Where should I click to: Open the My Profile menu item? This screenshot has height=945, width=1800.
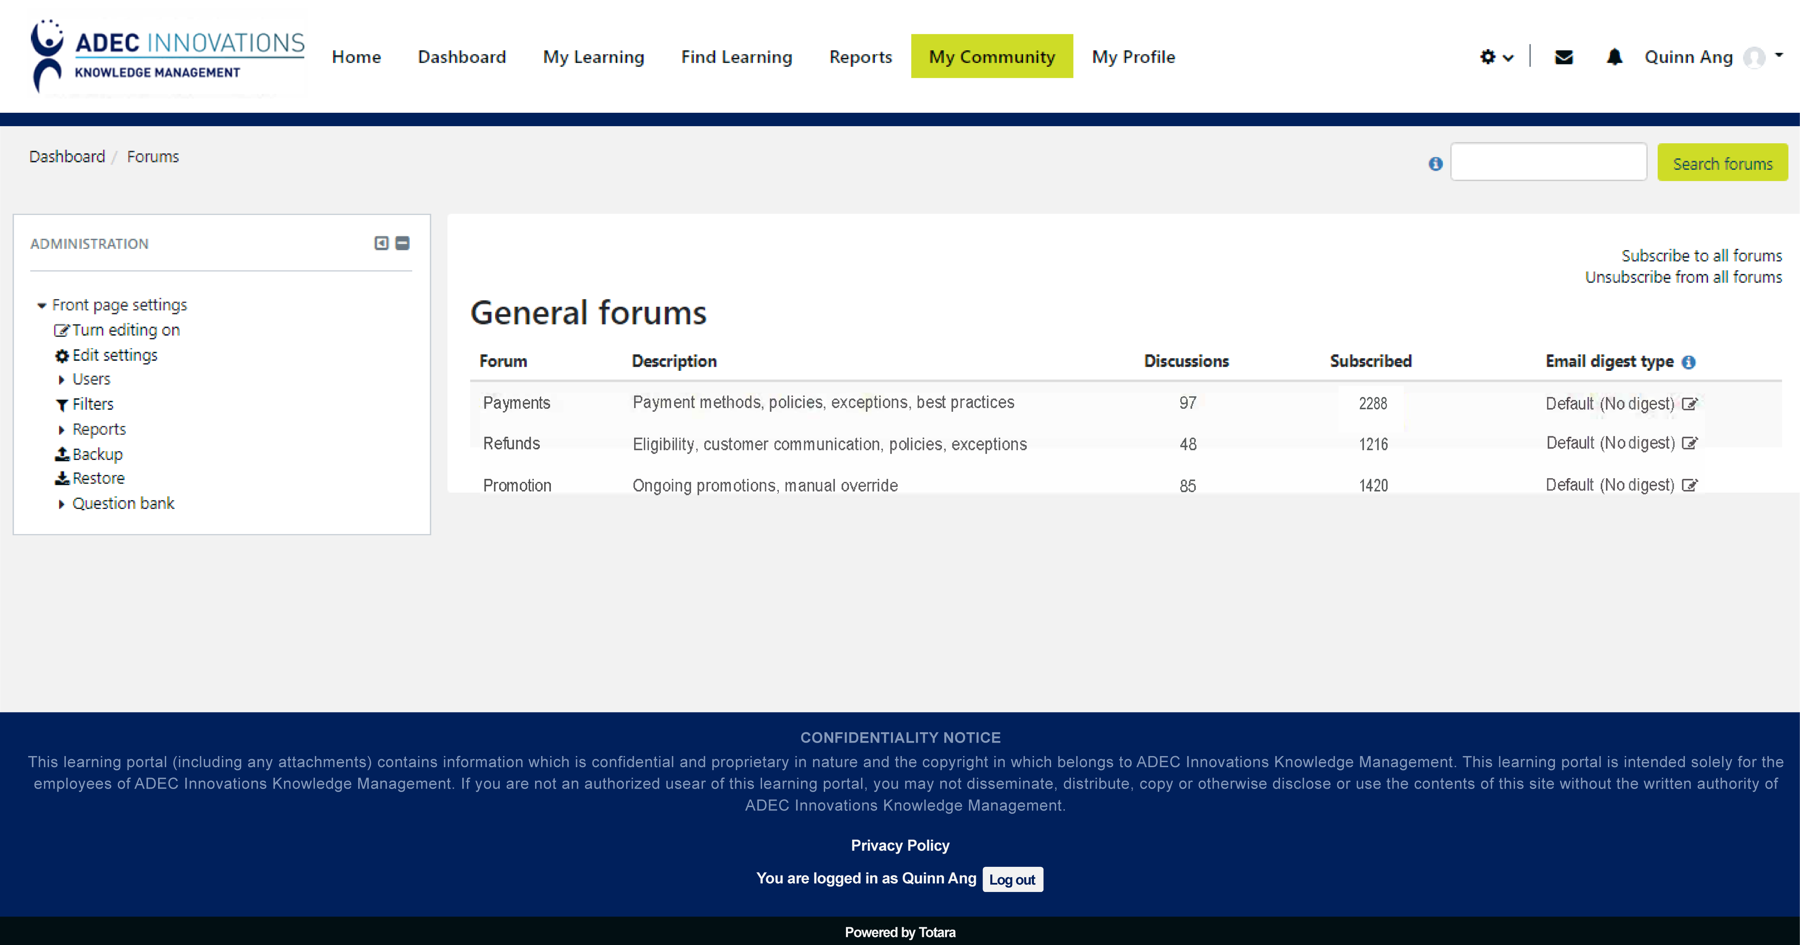[x=1133, y=57]
